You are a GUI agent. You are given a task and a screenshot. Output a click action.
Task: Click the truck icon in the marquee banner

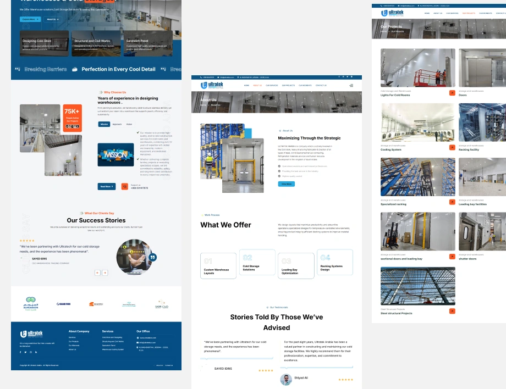(x=75, y=69)
